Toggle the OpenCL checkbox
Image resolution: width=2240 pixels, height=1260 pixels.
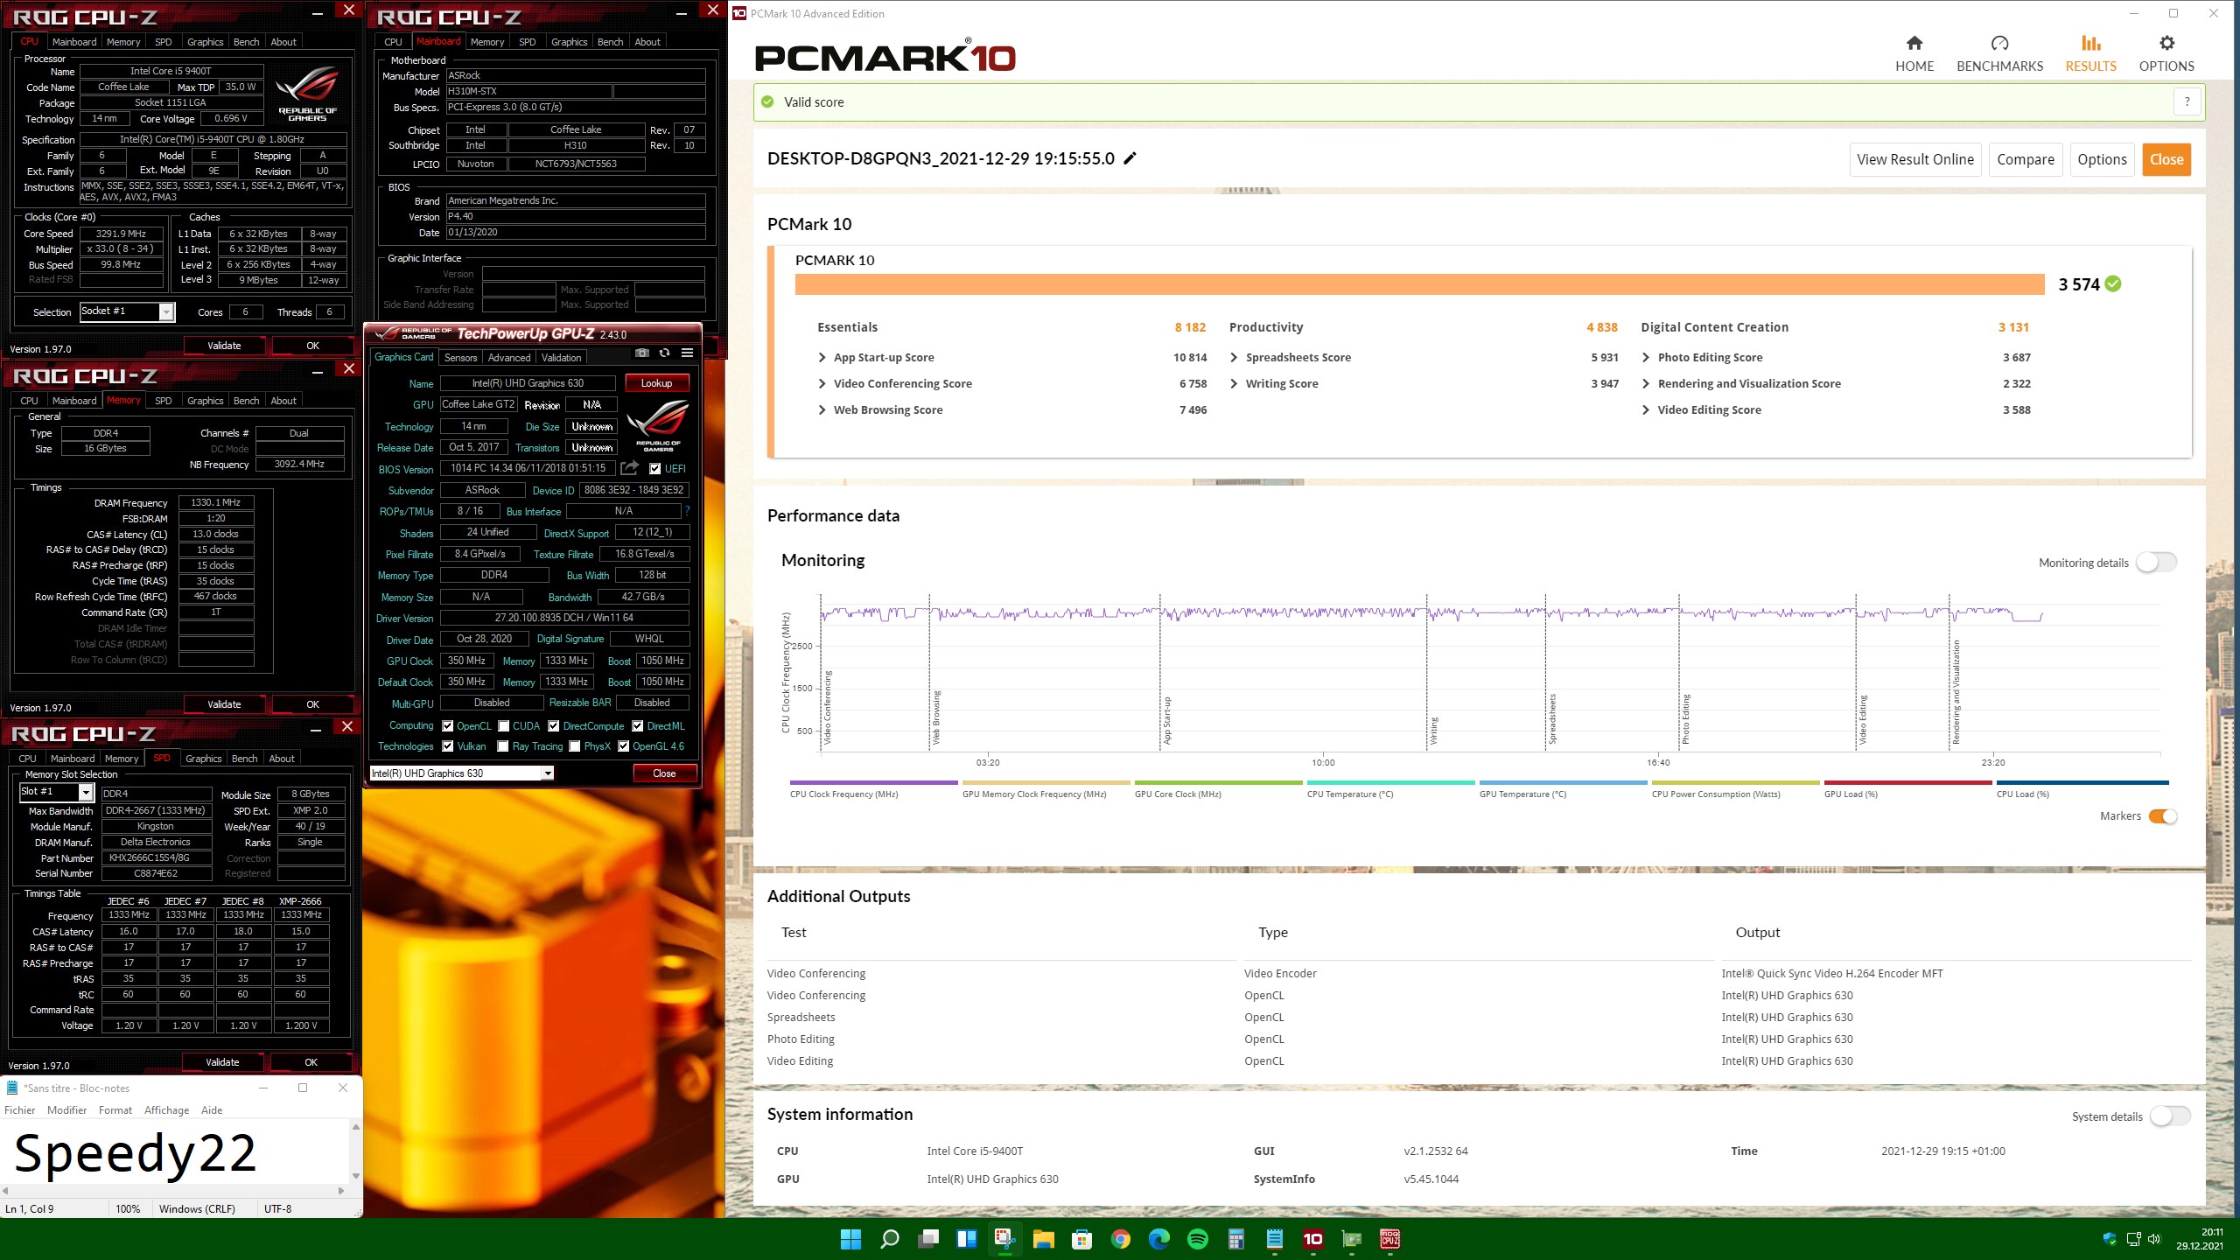[x=448, y=726]
